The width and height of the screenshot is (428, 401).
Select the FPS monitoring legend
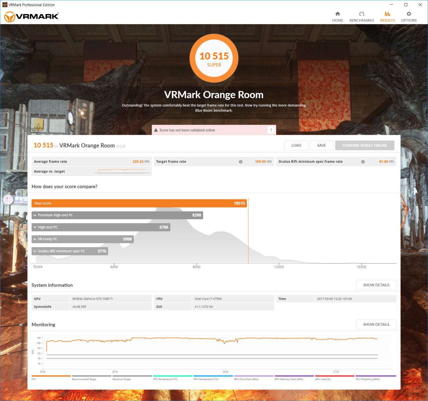(51, 378)
